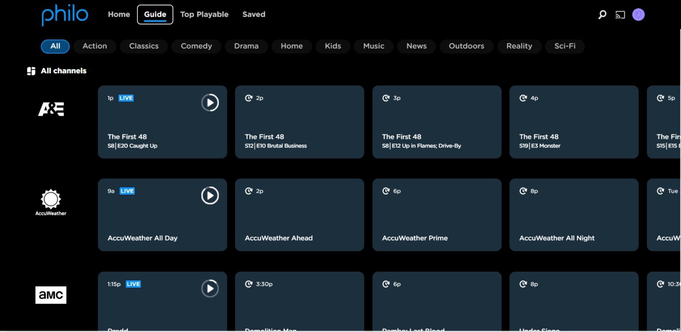Toggle the All category filter
The height and width of the screenshot is (332, 681).
(x=55, y=46)
